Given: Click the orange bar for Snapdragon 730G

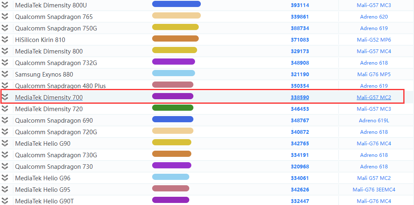Looking at the screenshot, I should [x=172, y=154].
